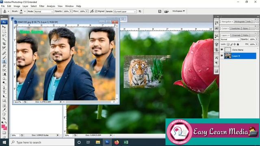Select the Notes tool
The image size is (260, 146).
point(4,105)
